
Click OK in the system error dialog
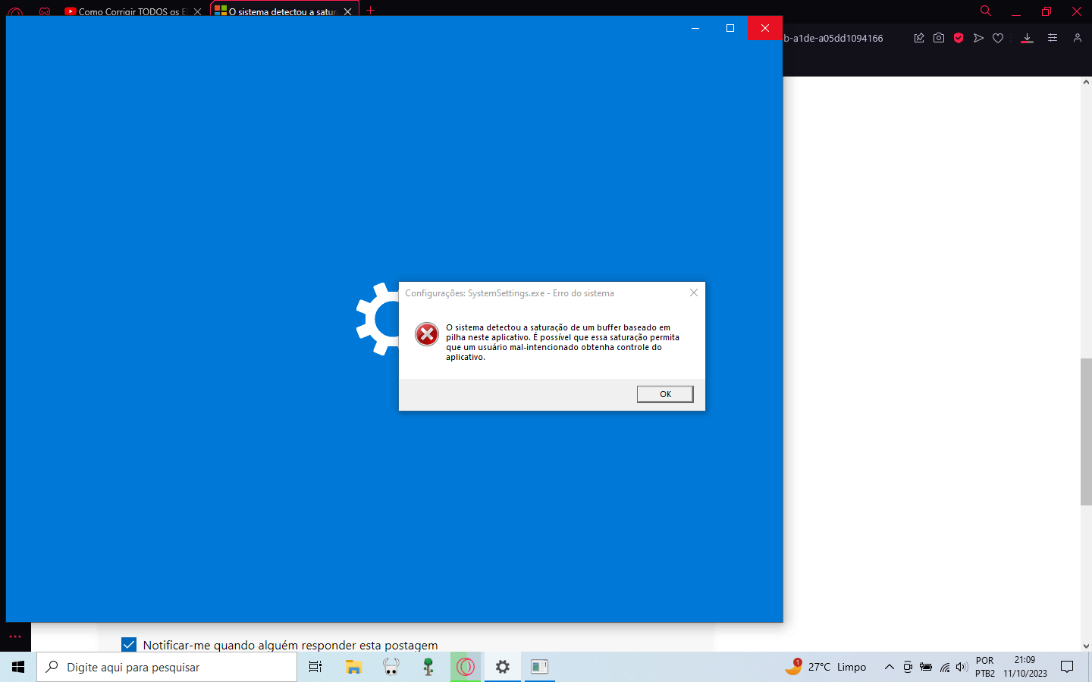(665, 394)
